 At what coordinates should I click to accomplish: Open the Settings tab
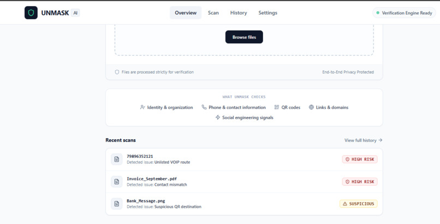click(x=267, y=13)
